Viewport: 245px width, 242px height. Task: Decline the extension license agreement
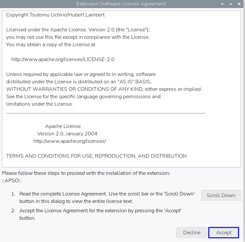[x=192, y=233]
